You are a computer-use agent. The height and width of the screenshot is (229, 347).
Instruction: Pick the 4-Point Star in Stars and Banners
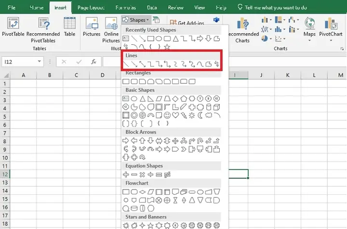pos(142,226)
